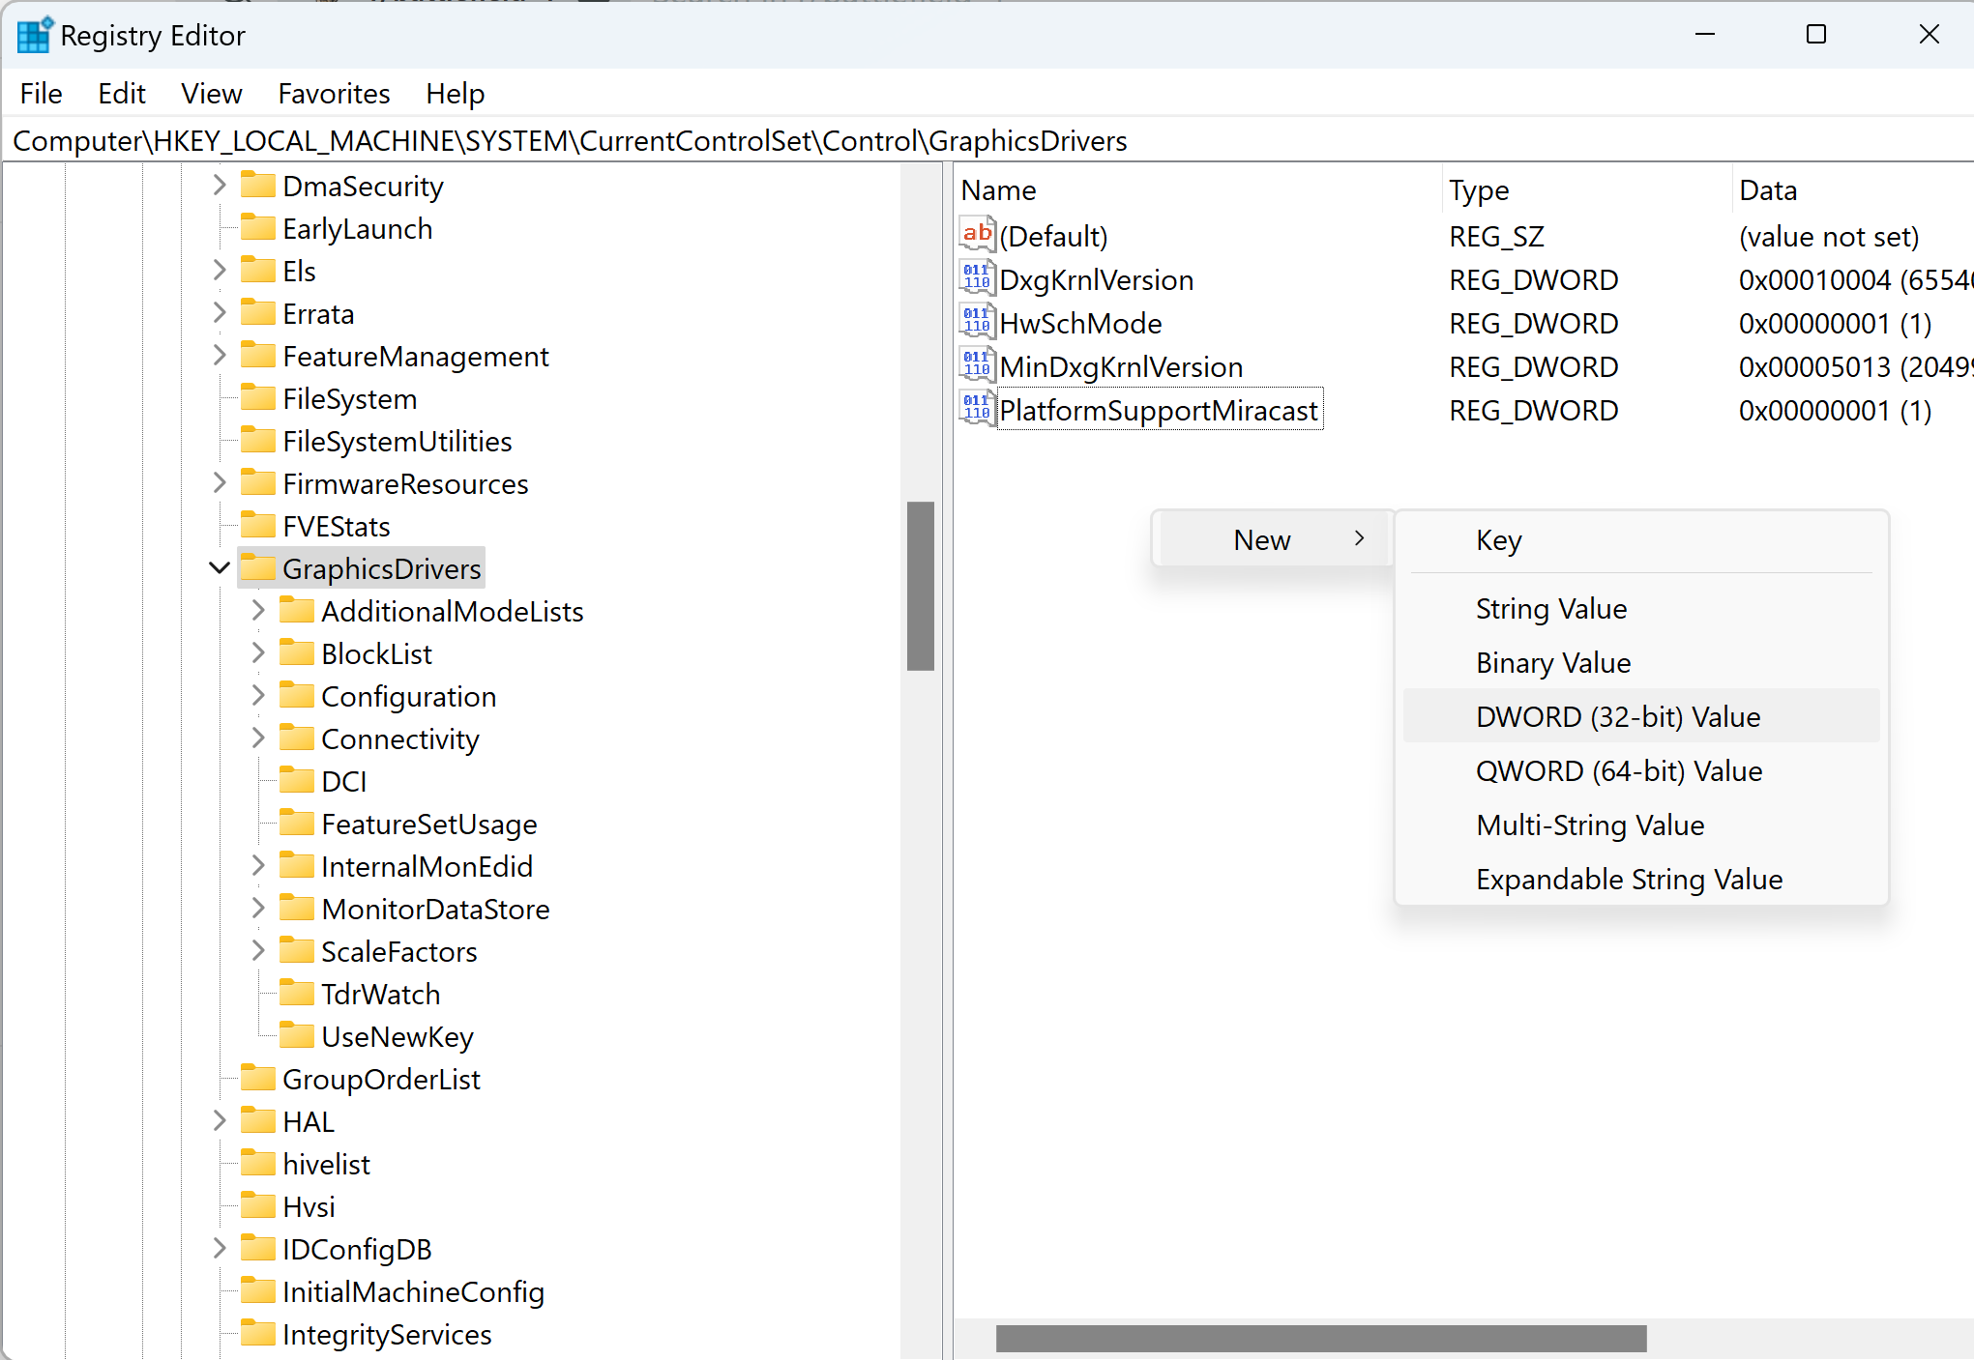Click the DxgKrnlVersion DWORD icon

tap(977, 279)
